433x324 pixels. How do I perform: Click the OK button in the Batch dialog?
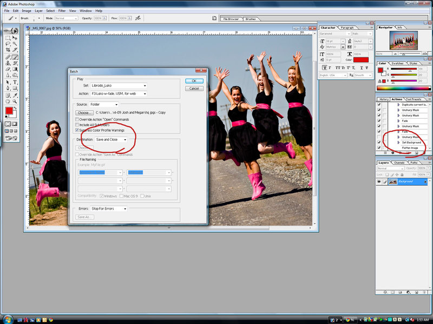[194, 80]
